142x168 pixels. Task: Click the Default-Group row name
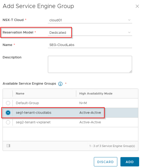point(27,103)
